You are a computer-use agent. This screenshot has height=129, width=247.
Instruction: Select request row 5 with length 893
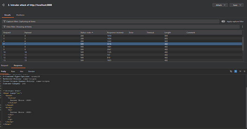(122, 38)
